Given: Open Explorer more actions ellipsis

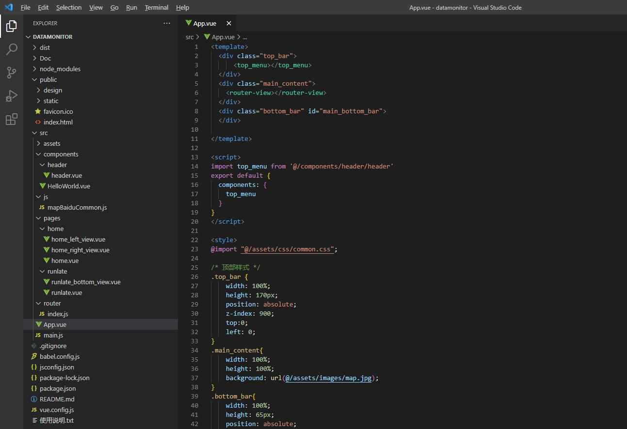Looking at the screenshot, I should 167,23.
